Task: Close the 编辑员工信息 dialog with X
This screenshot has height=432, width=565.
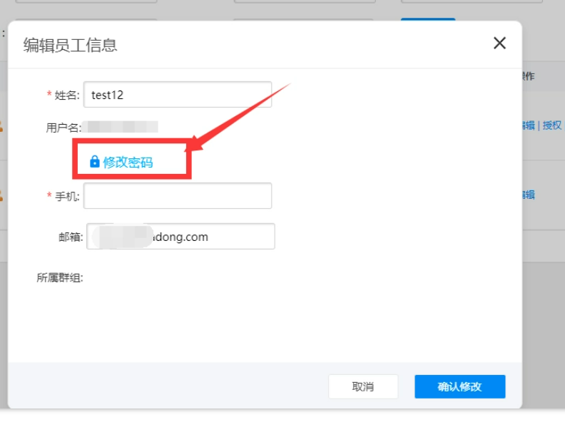Action: [x=499, y=43]
